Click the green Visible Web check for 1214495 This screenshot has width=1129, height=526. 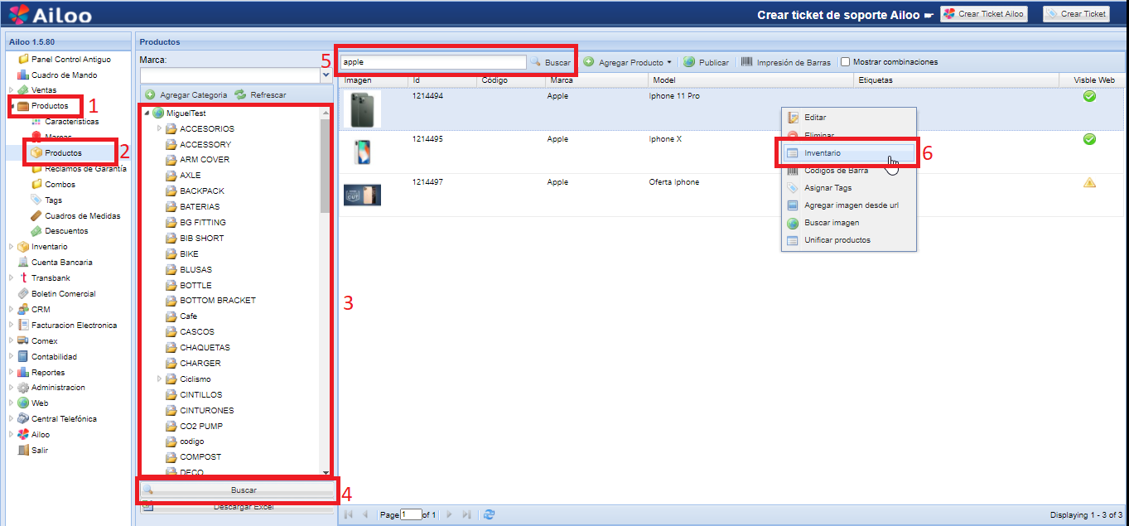[1089, 139]
